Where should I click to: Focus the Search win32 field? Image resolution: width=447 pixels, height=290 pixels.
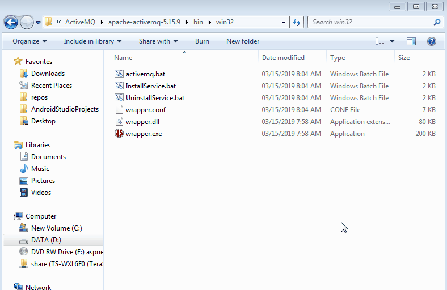376,22
